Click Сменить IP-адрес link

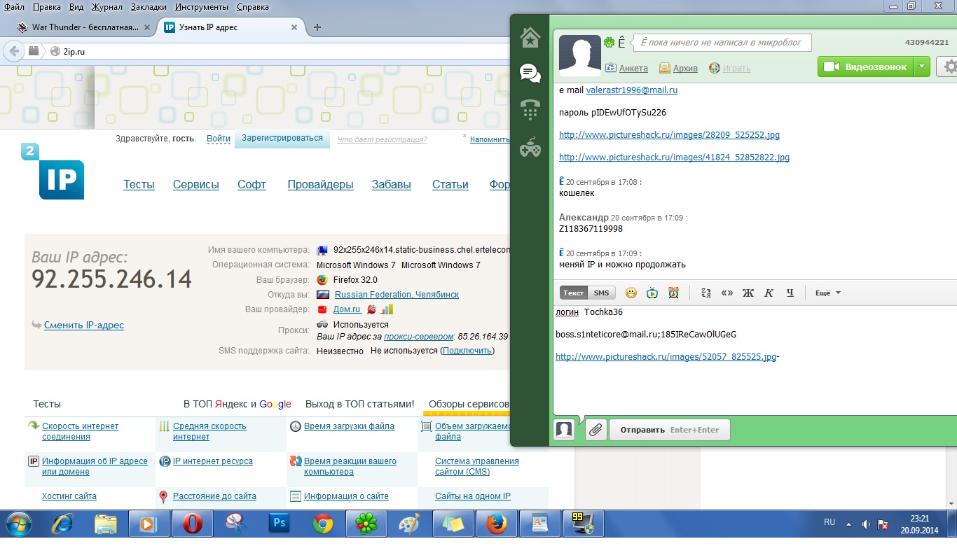84,325
